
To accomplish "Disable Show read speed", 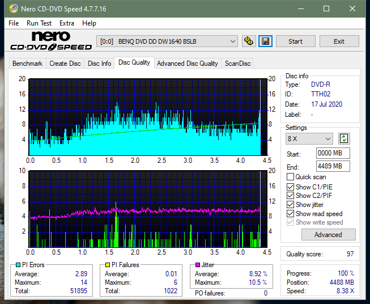I will 290,213.
